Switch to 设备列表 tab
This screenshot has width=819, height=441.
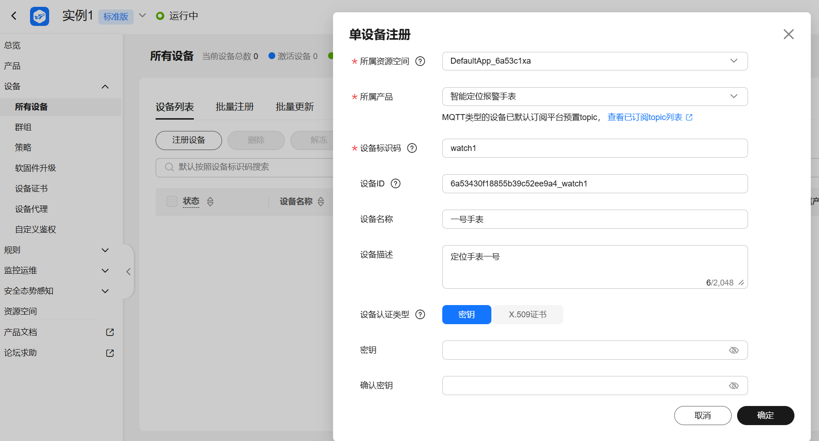(x=175, y=107)
